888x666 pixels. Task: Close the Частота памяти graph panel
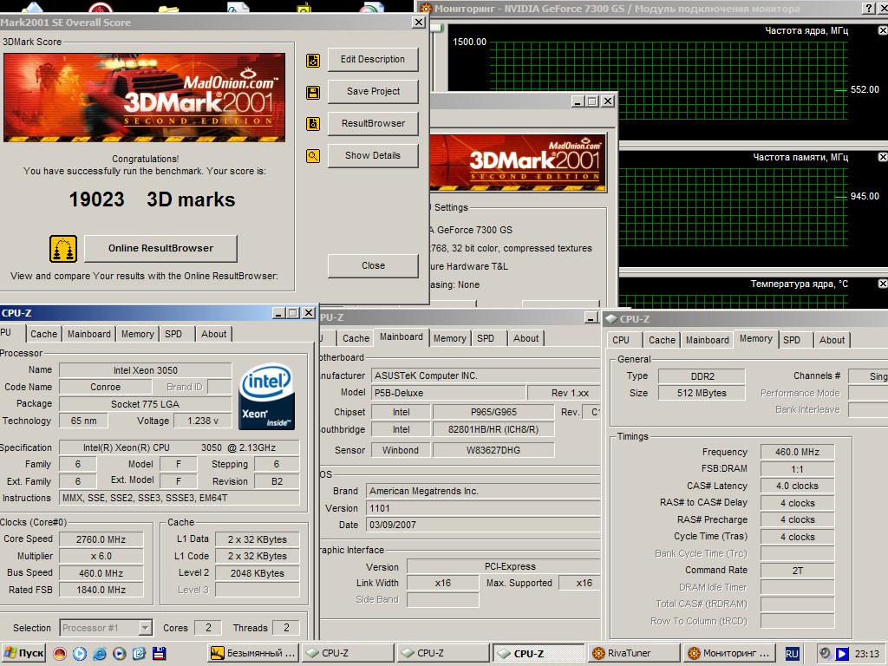pyautogui.click(x=882, y=157)
